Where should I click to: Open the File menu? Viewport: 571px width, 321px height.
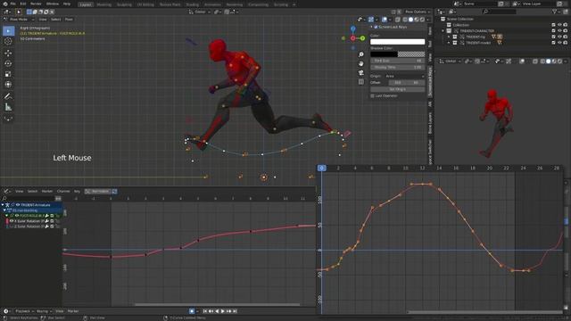[12, 4]
